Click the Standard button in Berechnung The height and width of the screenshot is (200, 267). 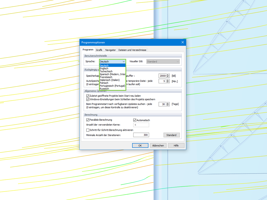coord(172,135)
